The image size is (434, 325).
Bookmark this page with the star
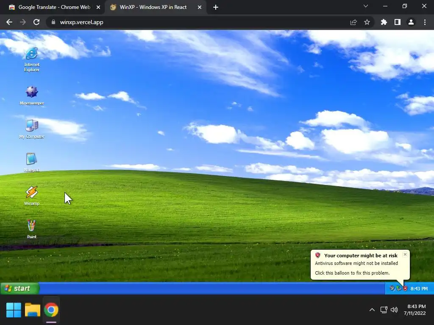(367, 22)
